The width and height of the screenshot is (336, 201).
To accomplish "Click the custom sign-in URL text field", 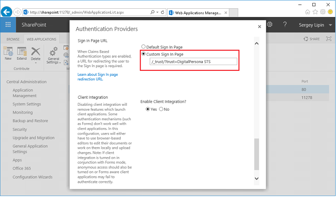I will [x=193, y=62].
